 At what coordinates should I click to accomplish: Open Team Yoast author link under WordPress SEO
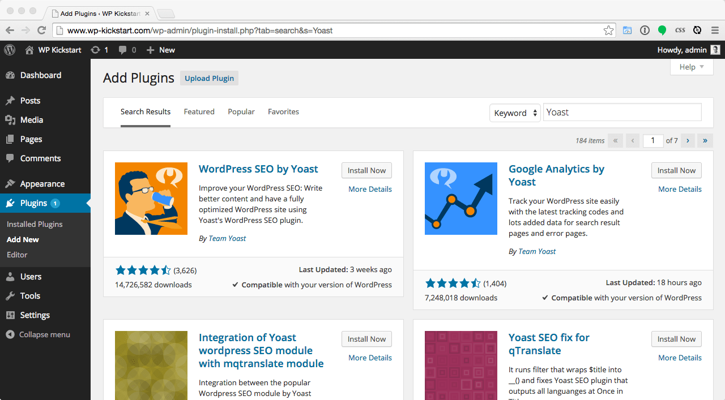coord(227,238)
